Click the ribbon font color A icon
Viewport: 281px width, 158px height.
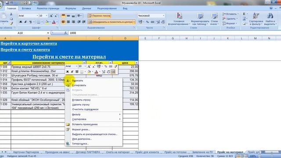coord(54,22)
